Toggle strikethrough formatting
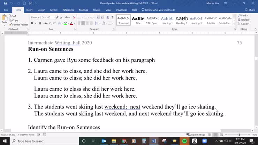The height and width of the screenshot is (145, 258). pyautogui.click(x=46, y=23)
